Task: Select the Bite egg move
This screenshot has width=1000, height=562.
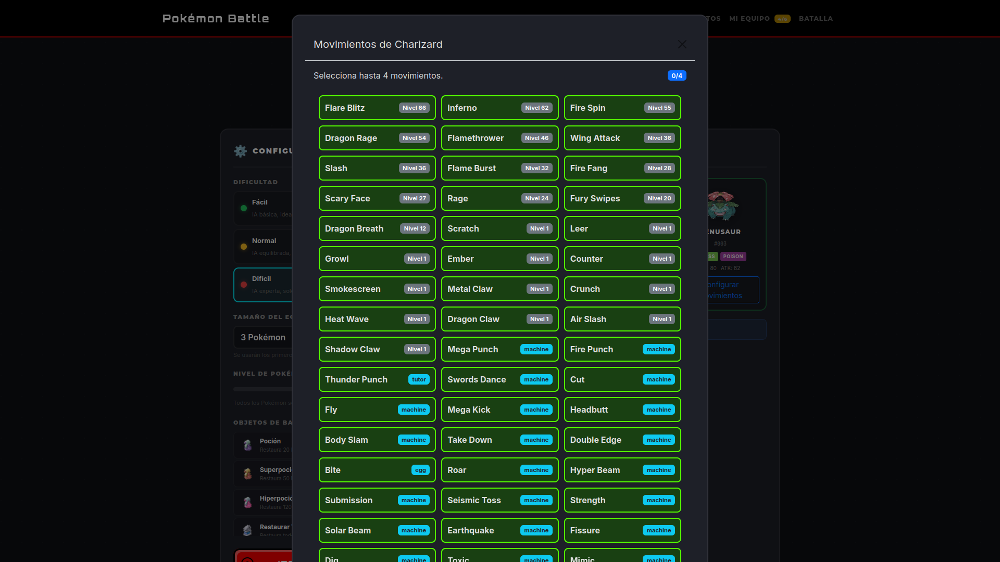Action: (377, 470)
